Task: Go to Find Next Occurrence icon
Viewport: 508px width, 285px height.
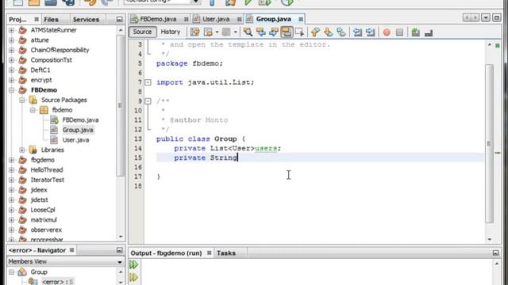Action: tap(274, 32)
